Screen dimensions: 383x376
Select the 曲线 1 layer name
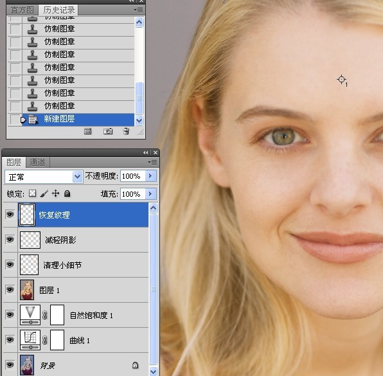[80, 341]
